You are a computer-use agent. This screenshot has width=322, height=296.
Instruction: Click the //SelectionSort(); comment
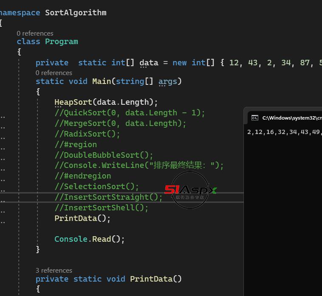(97, 187)
